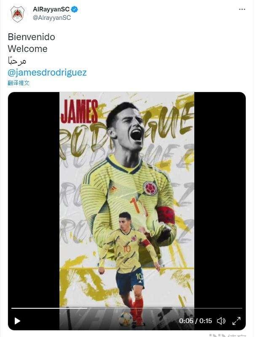Click the end of the played progress segment
Screen dimensions: 255x337
(x=87, y=308)
